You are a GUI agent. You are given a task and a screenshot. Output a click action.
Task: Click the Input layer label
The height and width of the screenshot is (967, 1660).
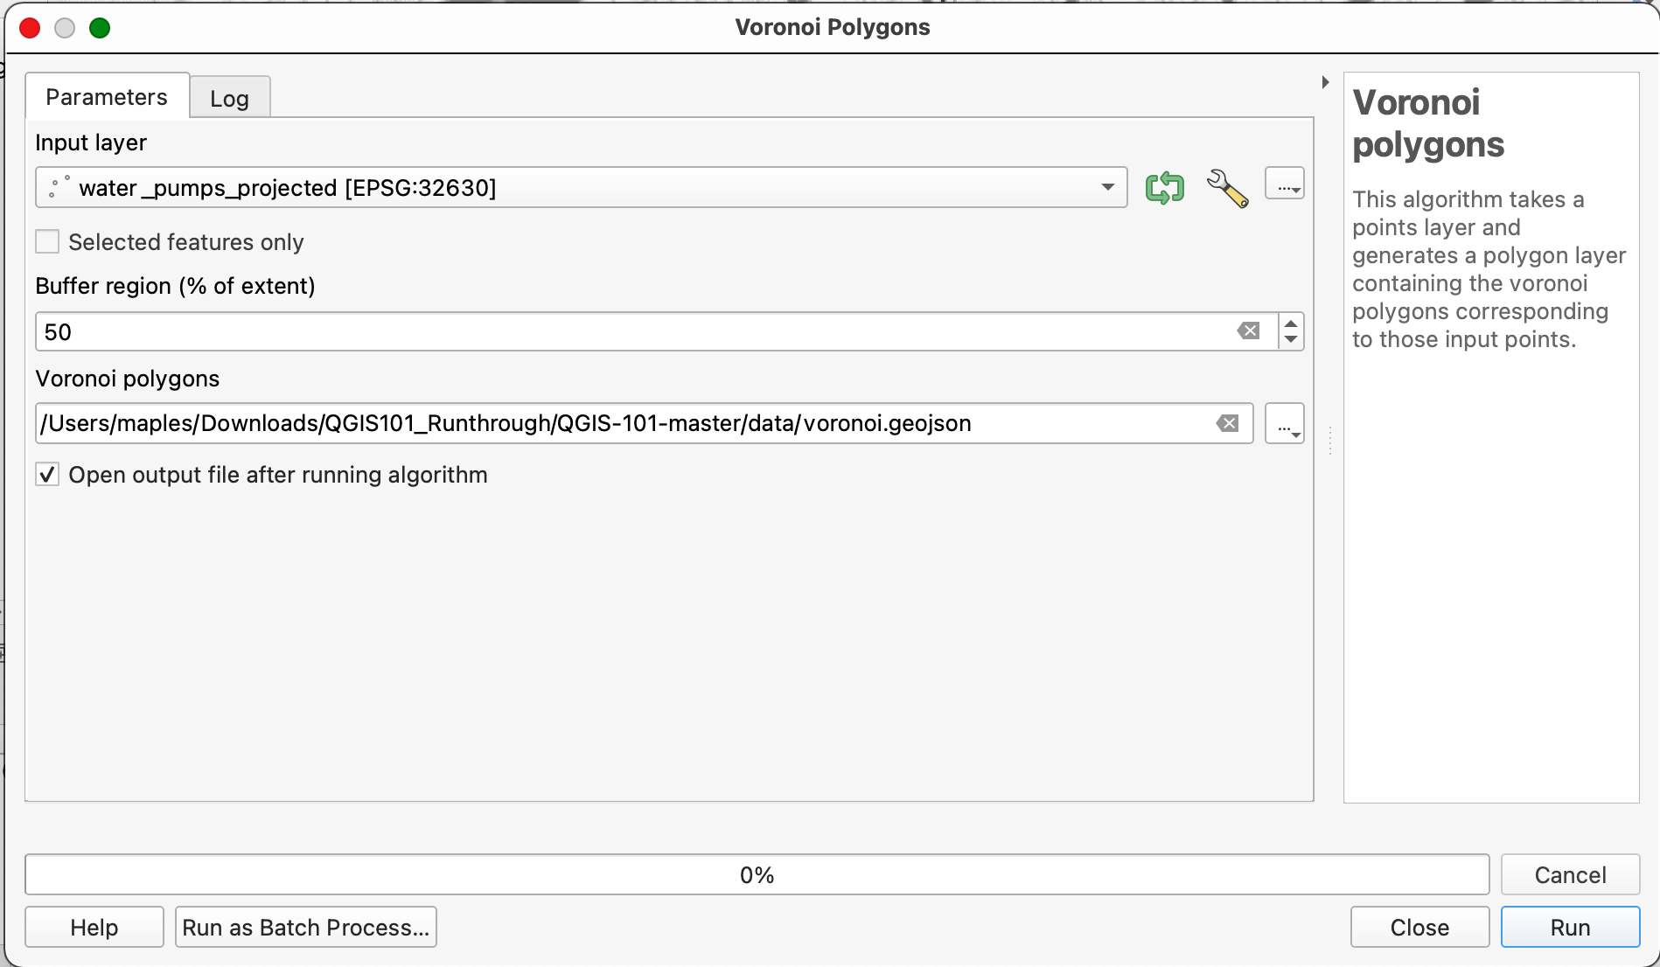[x=91, y=143]
